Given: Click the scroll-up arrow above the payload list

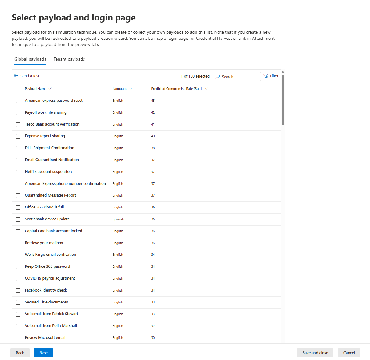Looking at the screenshot, I should 283,72.
